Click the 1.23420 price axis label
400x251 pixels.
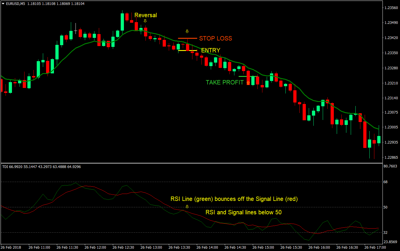[391, 38]
